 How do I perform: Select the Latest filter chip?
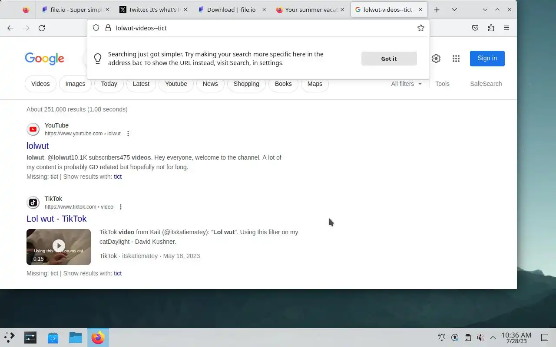pos(141,84)
